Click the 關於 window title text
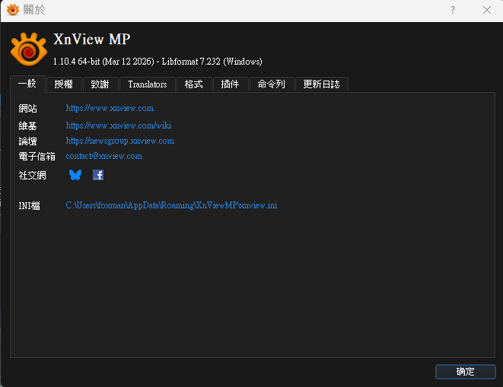This screenshot has width=503, height=387. coord(34,10)
